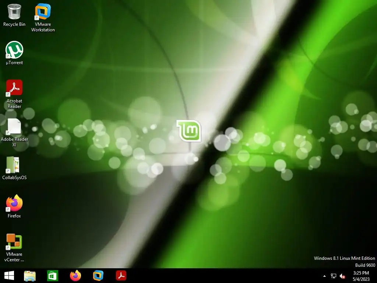377x283 pixels.
Task: Select the Recycle Bin desktop icon
Action: pos(14,15)
